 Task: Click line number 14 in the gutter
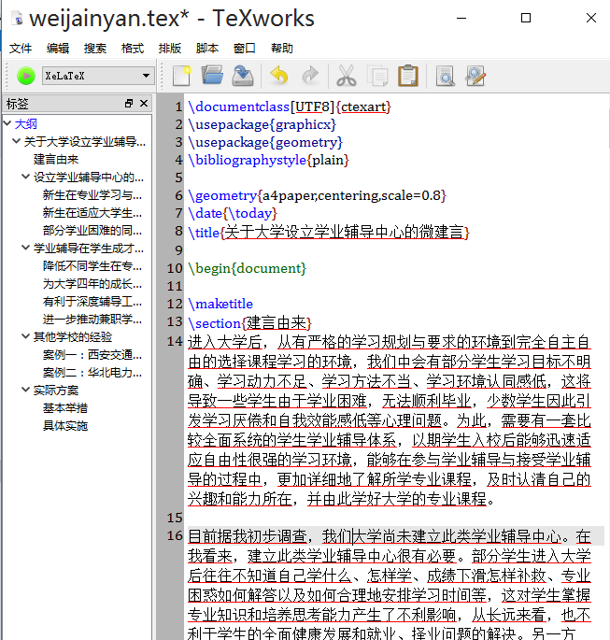point(175,341)
